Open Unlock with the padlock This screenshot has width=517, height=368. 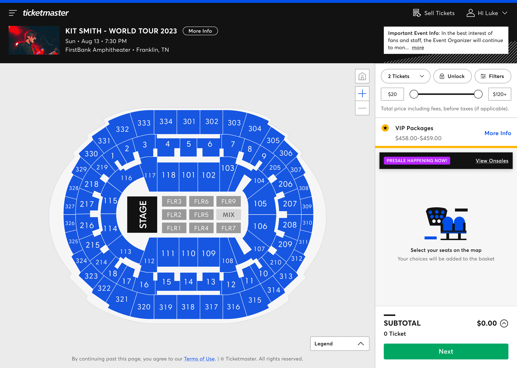452,76
